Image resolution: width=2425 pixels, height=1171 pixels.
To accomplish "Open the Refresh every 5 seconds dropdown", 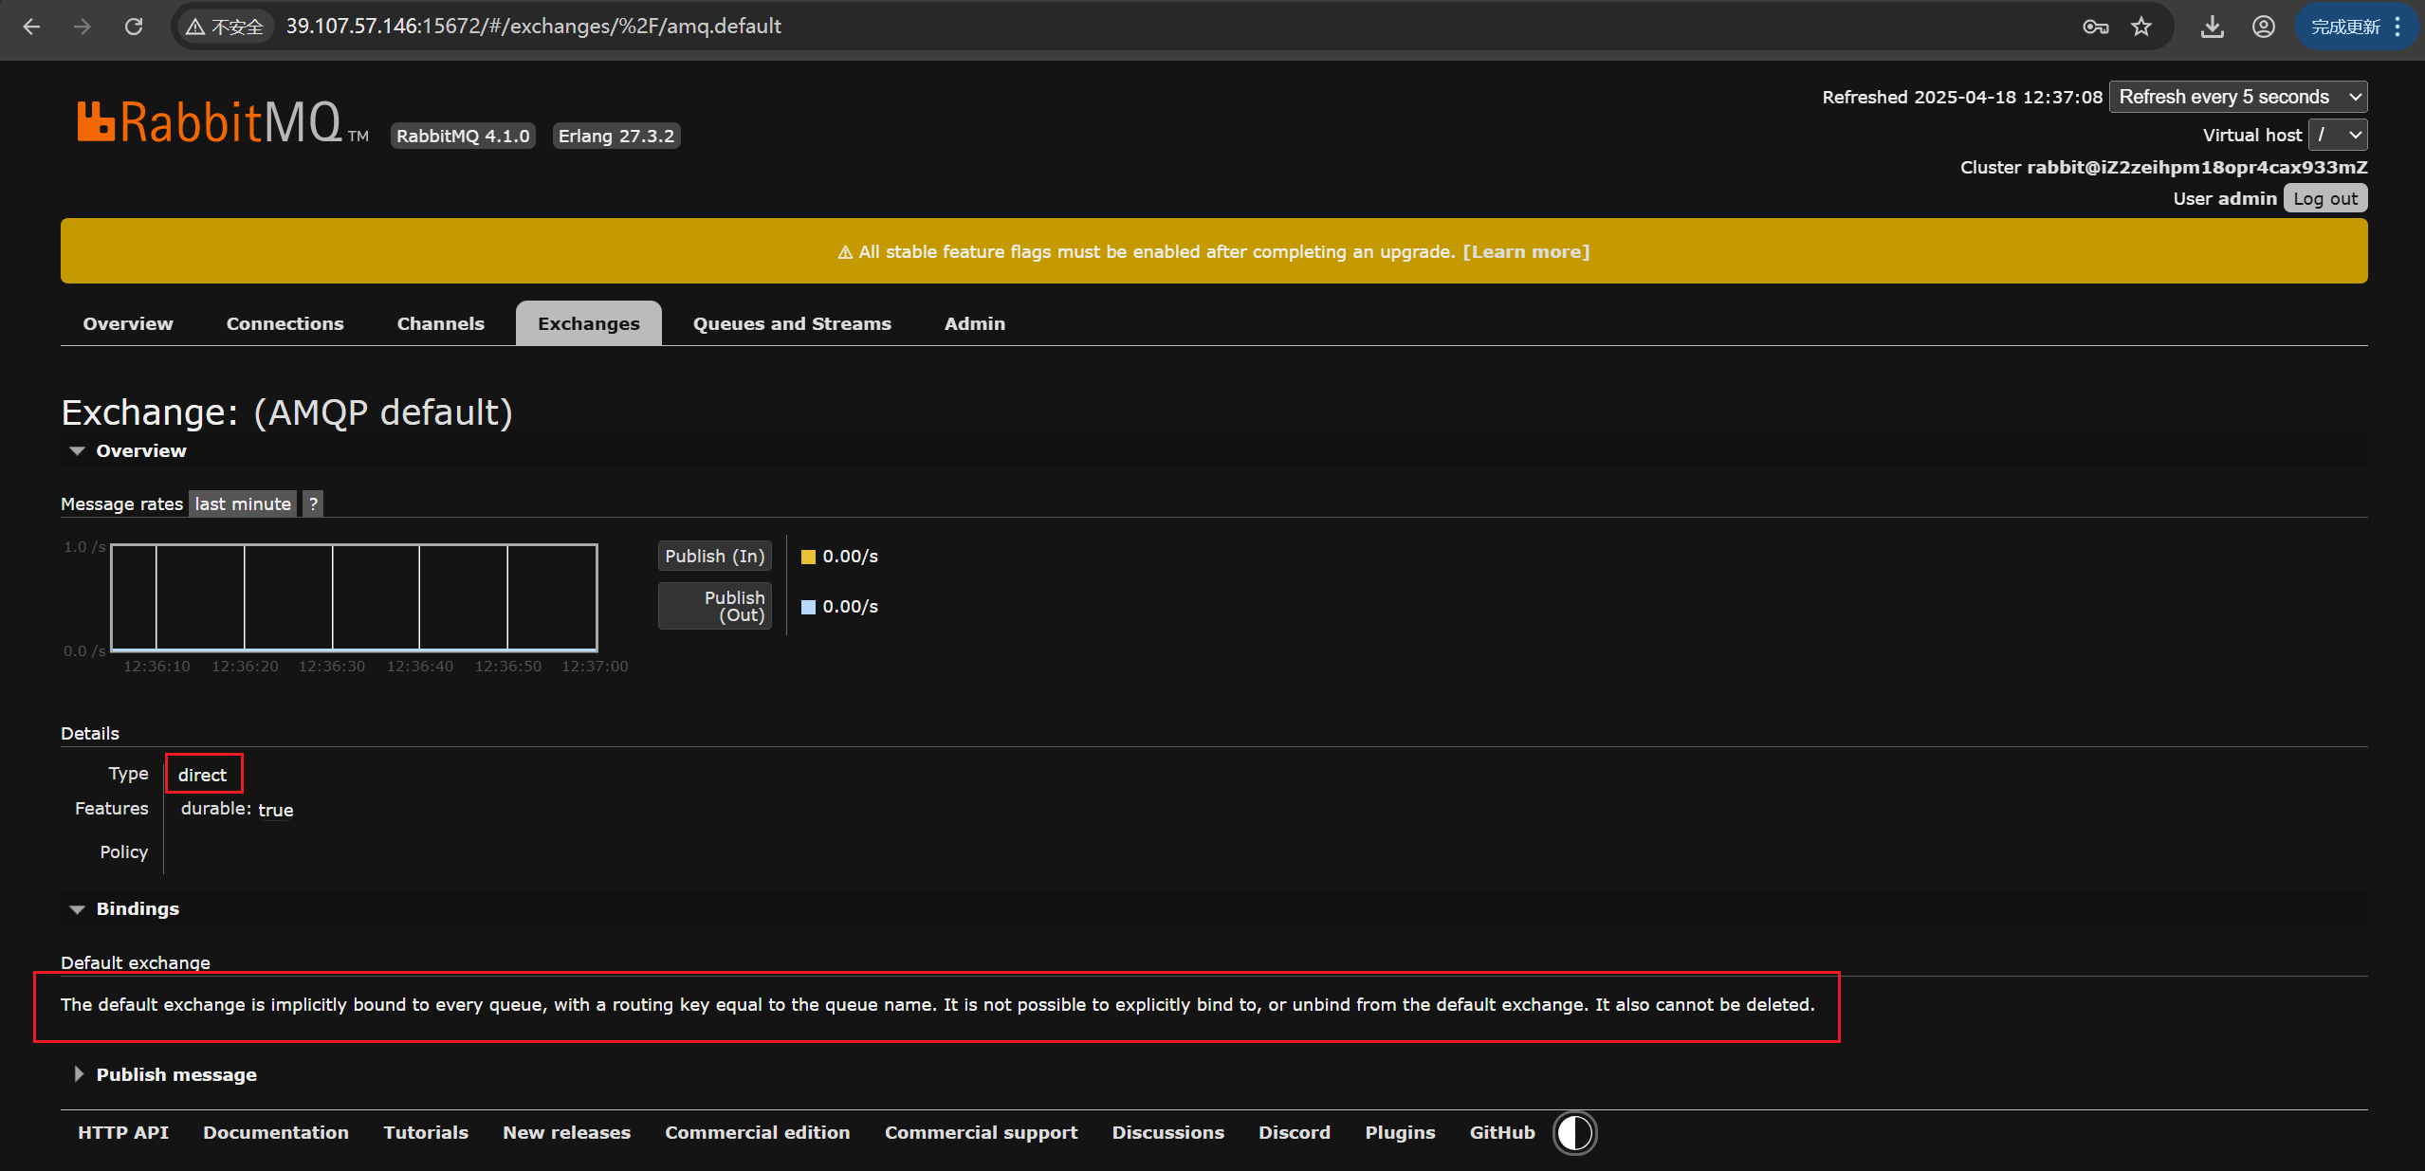I will tap(2237, 97).
